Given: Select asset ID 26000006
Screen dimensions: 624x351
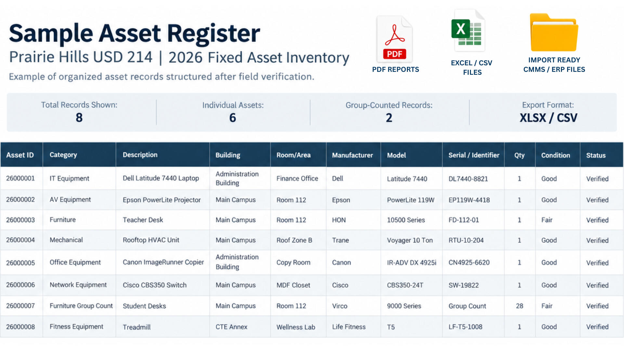Looking at the screenshot, I should pyautogui.click(x=20, y=285).
